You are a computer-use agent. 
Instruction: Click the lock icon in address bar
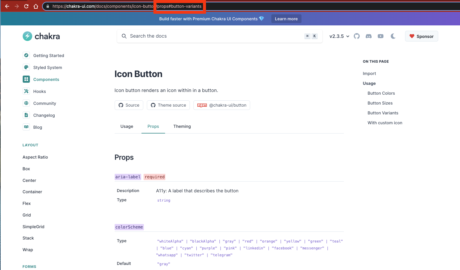[48, 6]
